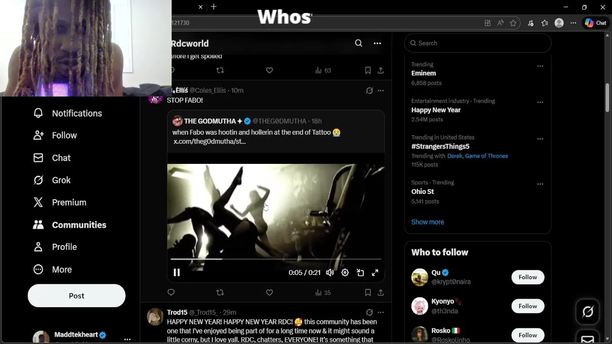Mute the video volume
The height and width of the screenshot is (344, 612).
pyautogui.click(x=330, y=272)
